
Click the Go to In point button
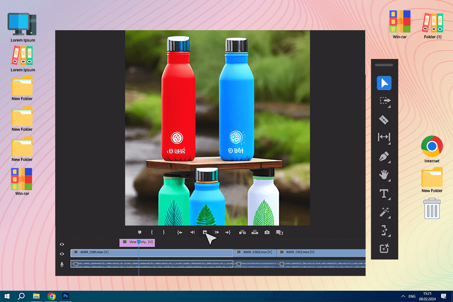click(180, 232)
